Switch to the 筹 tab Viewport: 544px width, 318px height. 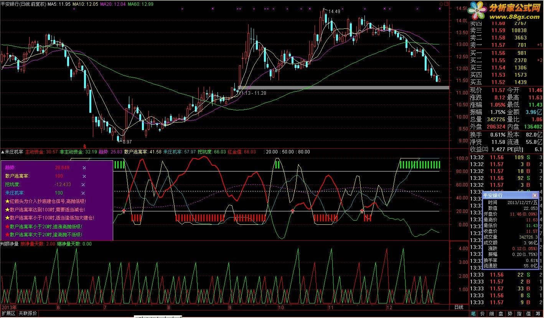pyautogui.click(x=537, y=314)
